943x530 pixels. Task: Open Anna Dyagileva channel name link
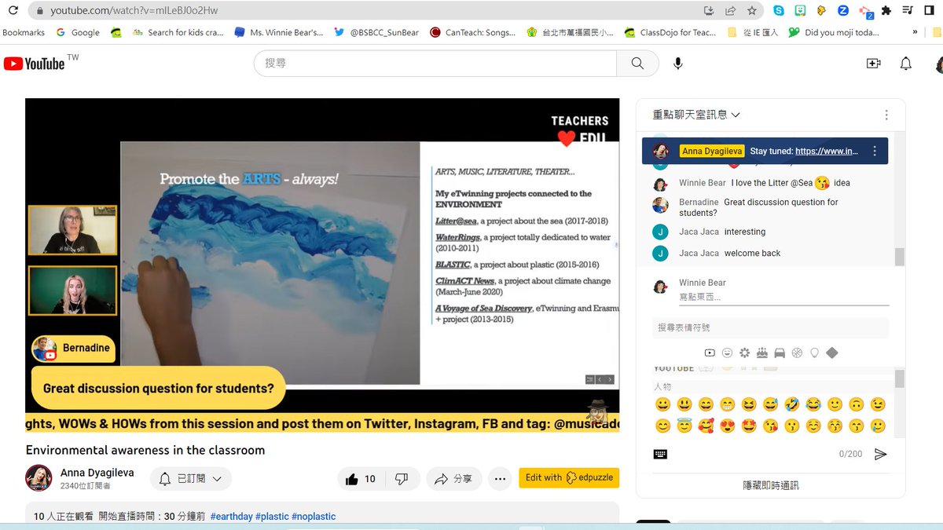pyautogui.click(x=97, y=473)
